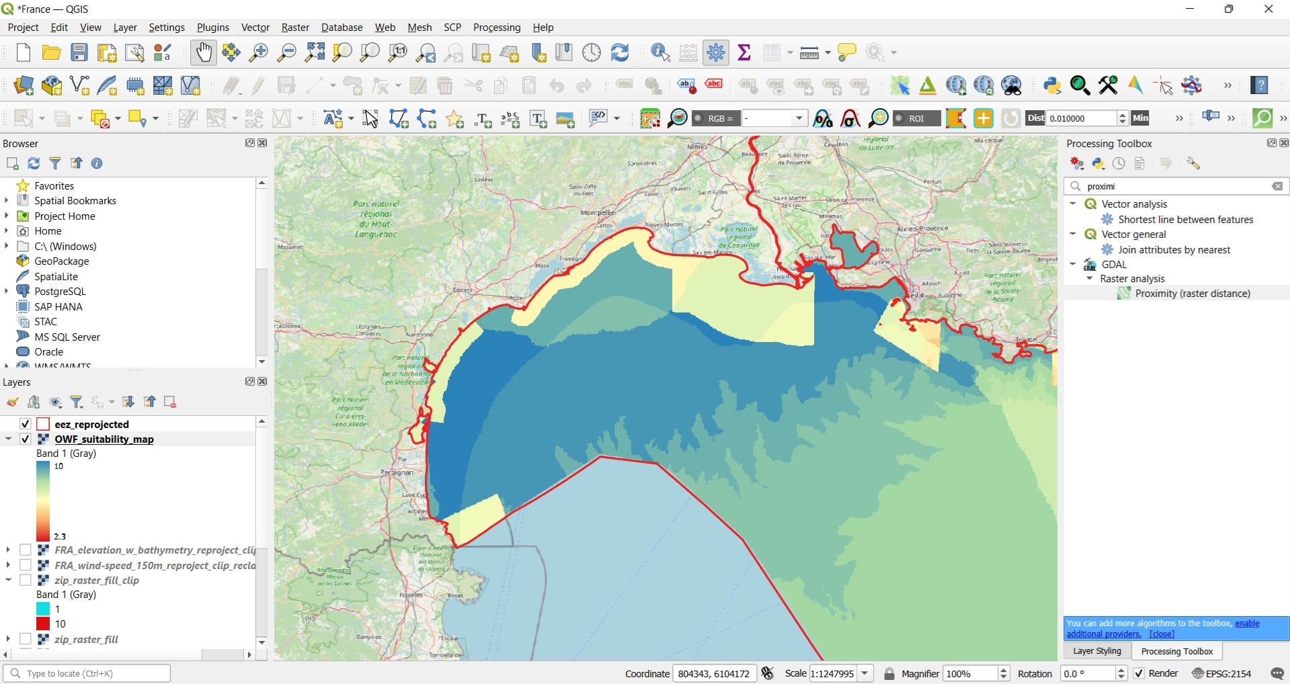Create a new project
Image resolution: width=1290 pixels, height=684 pixels.
click(x=24, y=52)
